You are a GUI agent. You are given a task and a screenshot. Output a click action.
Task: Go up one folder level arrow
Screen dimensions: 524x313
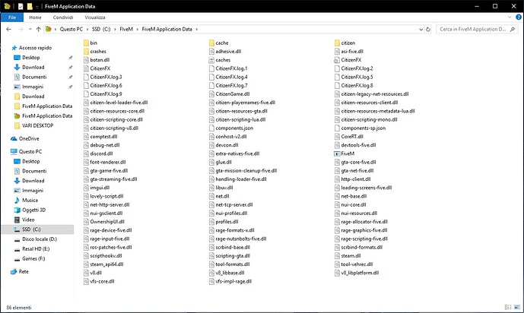(x=39, y=30)
